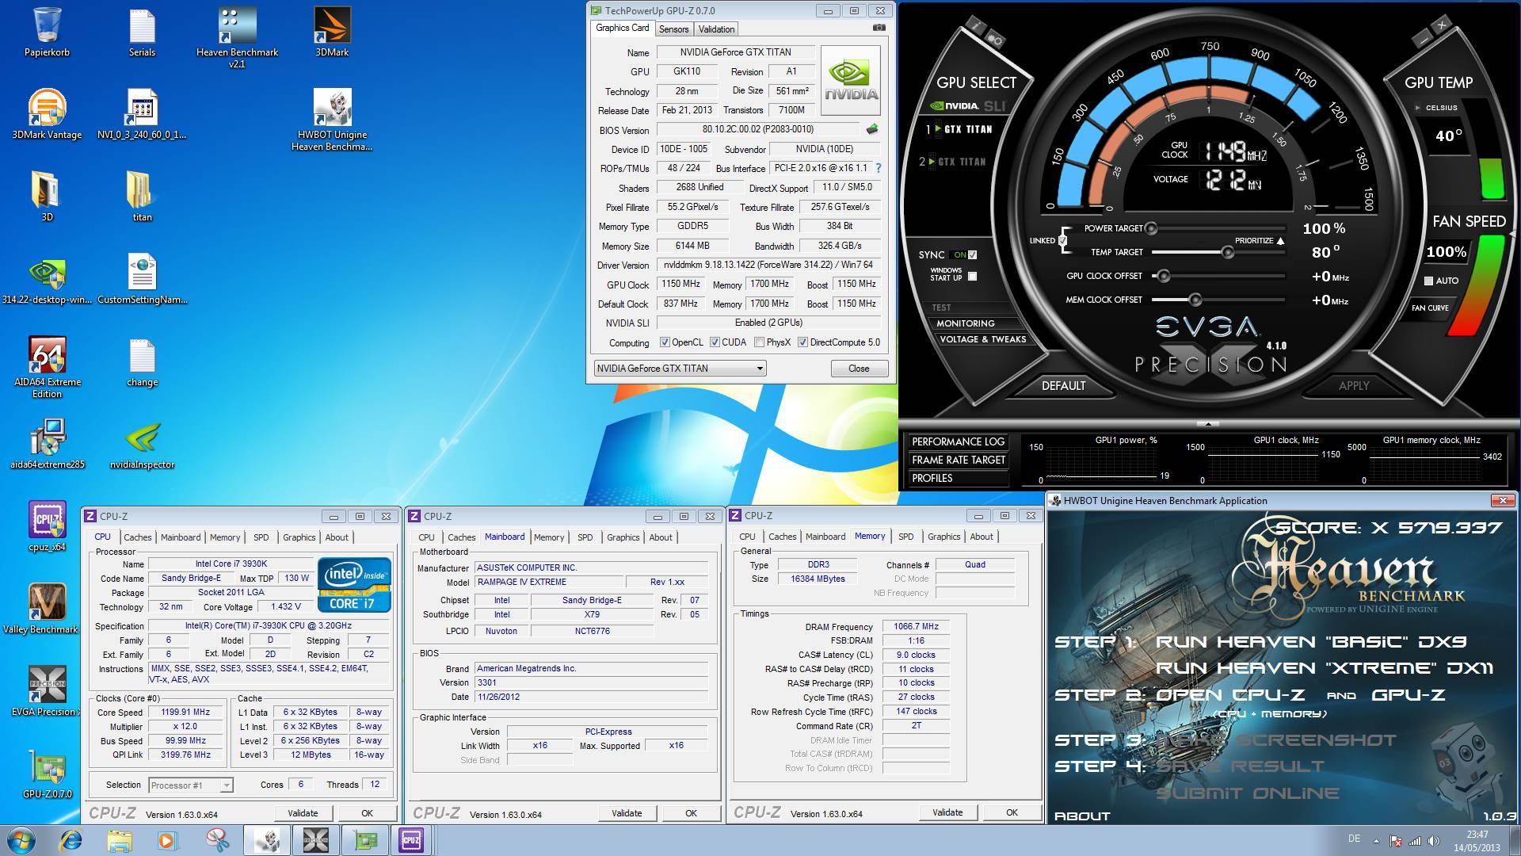
Task: Toggle LINKED power and temp target checkbox
Action: tap(1062, 240)
